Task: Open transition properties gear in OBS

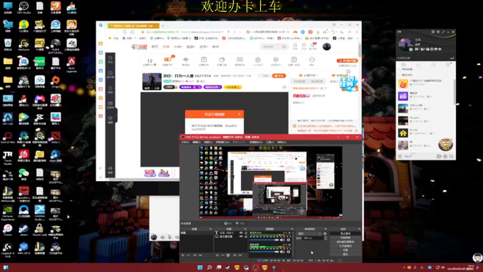Action: click(325, 234)
